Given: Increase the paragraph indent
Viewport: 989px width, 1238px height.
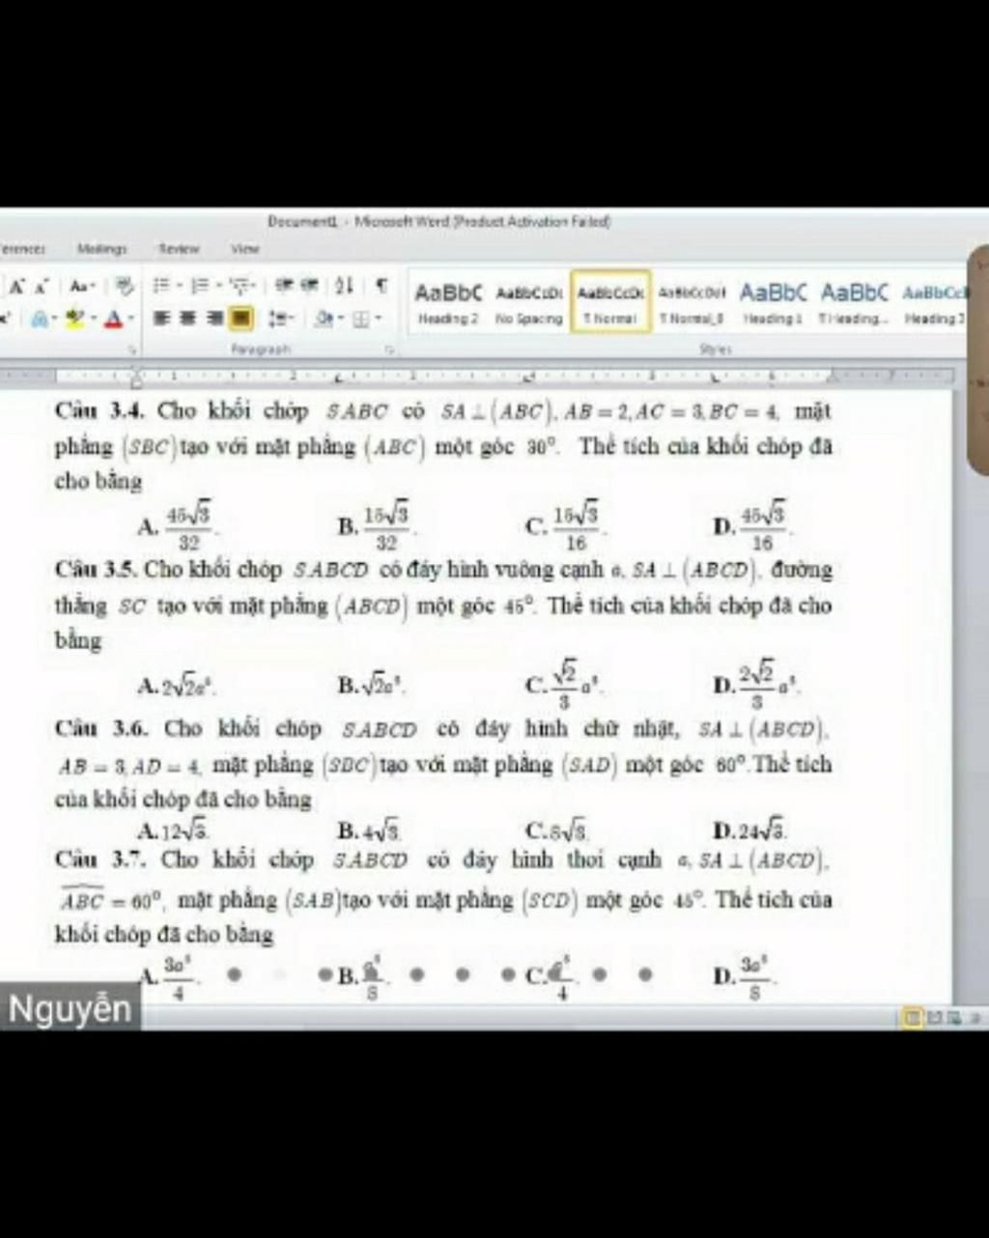Looking at the screenshot, I should click(309, 287).
